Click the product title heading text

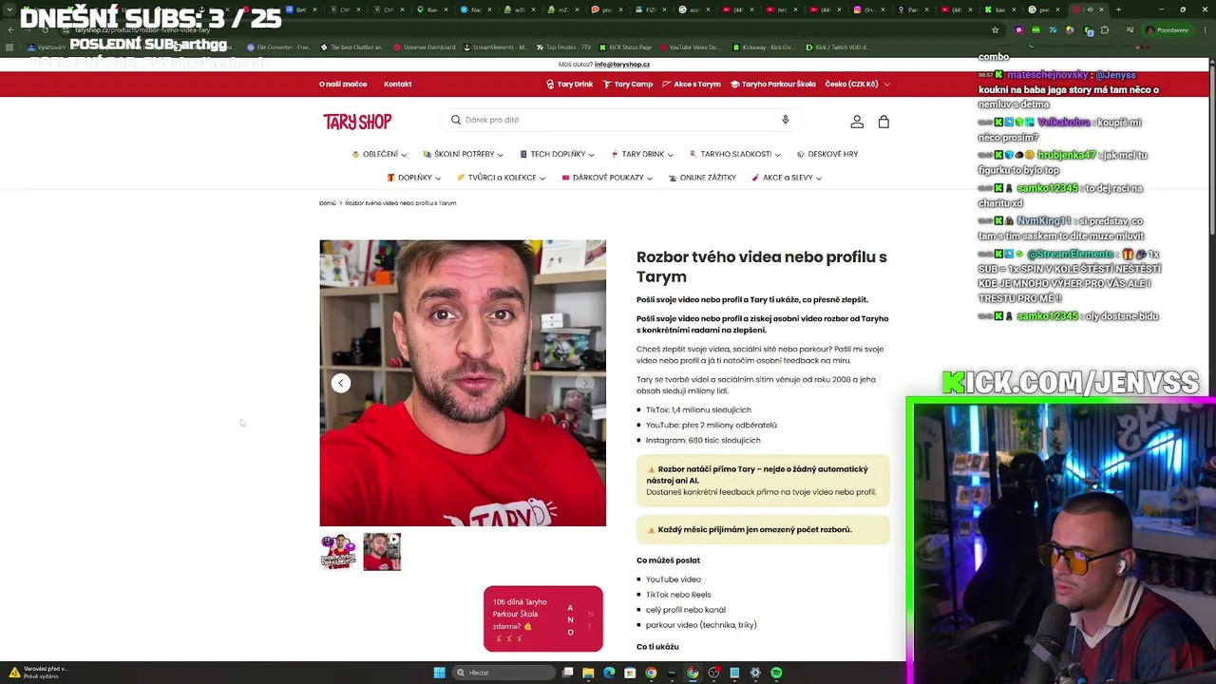coord(762,266)
